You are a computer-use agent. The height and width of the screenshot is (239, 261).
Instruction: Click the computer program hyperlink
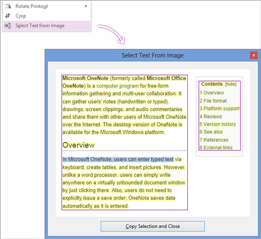pos(118,86)
